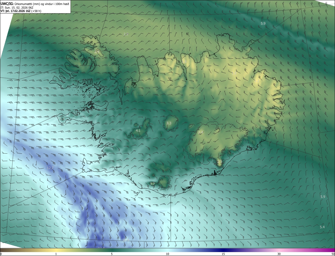Click the 2.9 value label north of Westfjords

(126, 35)
